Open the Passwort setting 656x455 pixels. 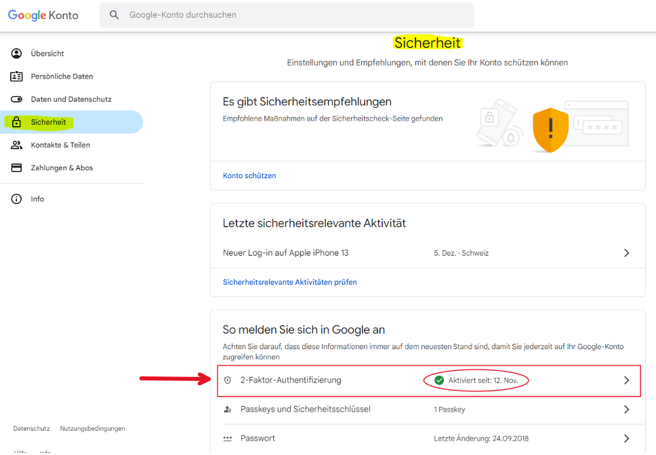(x=428, y=438)
